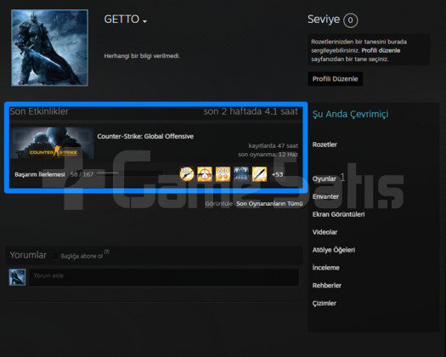Screen dimensions: 446x357
Task: Open Son Oynananların Tümü link
Action: (269, 203)
